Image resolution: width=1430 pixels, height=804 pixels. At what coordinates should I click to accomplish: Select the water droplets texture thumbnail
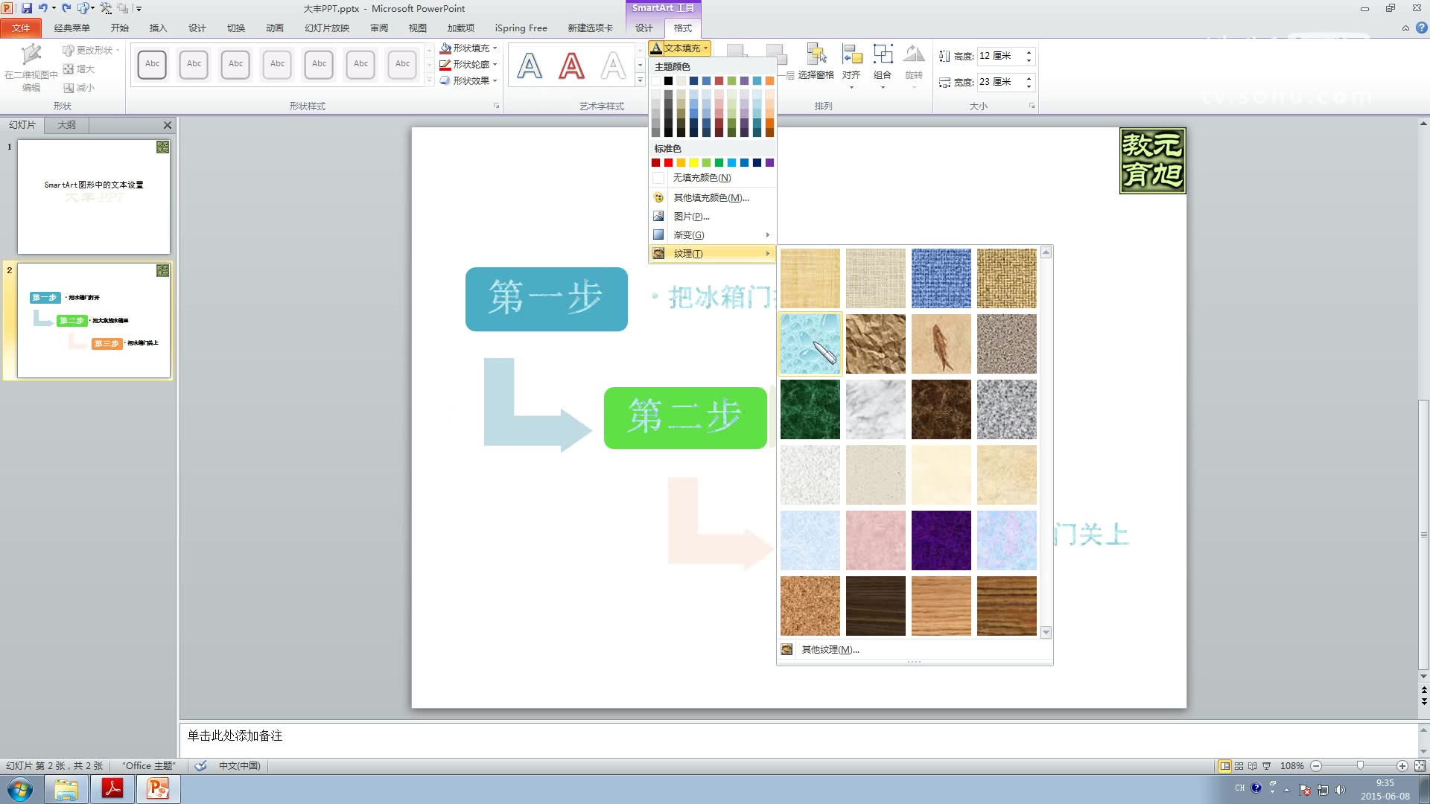point(810,344)
